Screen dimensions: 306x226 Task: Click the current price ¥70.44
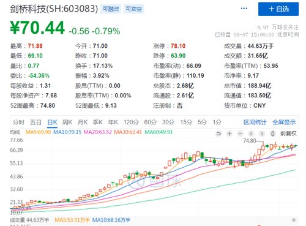37,28
